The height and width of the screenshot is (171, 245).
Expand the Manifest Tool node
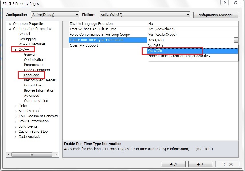(x=15, y=111)
